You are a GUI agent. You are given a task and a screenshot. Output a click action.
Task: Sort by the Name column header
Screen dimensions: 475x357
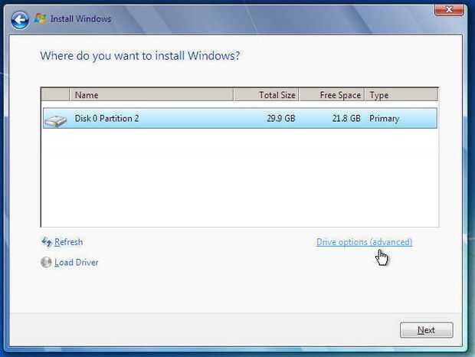tap(152, 95)
